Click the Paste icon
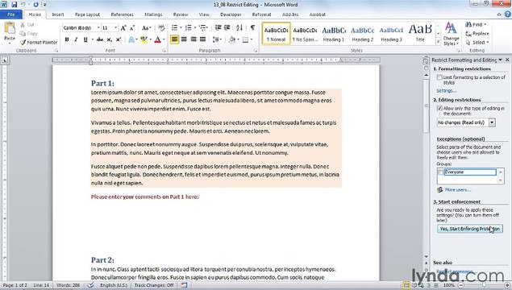The height and width of the screenshot is (290, 512). coord(10,28)
